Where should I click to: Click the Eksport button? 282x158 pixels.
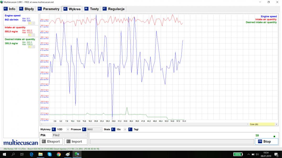[x=51, y=142]
